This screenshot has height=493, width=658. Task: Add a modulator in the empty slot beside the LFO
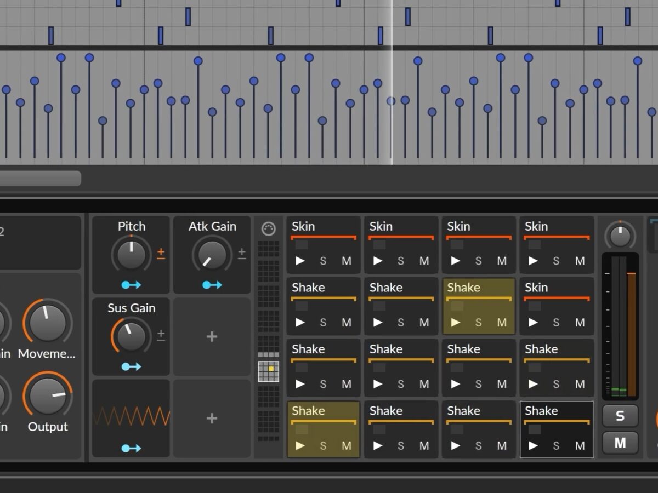(212, 419)
